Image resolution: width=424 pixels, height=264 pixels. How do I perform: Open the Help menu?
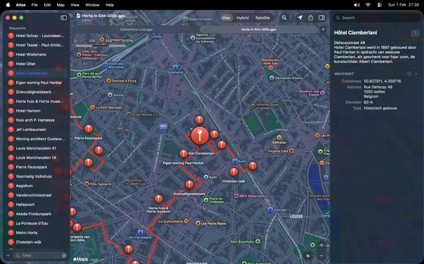tap(109, 5)
